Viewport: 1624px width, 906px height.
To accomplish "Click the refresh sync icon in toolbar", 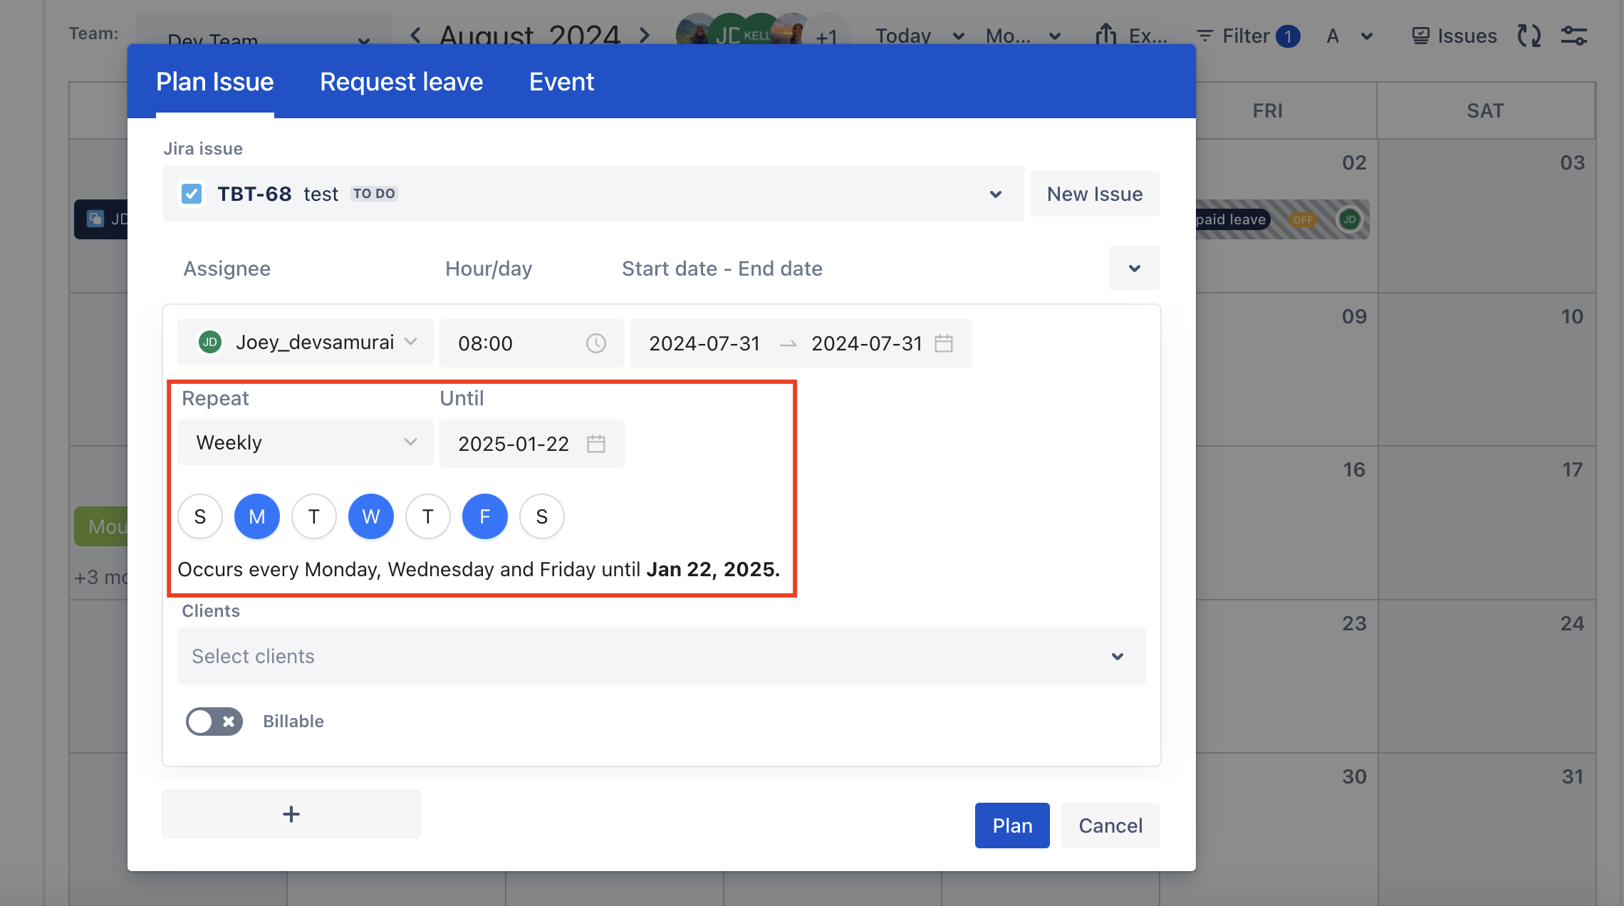I will point(1529,36).
